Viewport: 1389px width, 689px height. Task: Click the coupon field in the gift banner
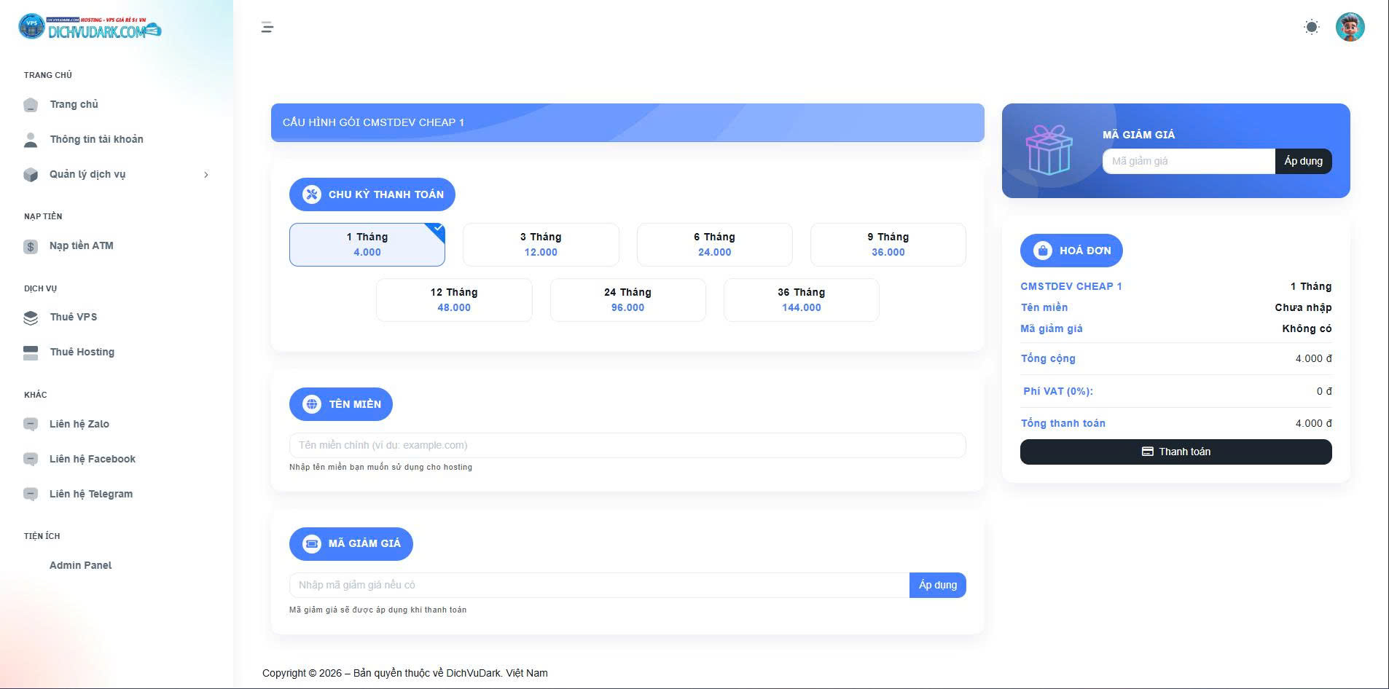click(x=1188, y=161)
